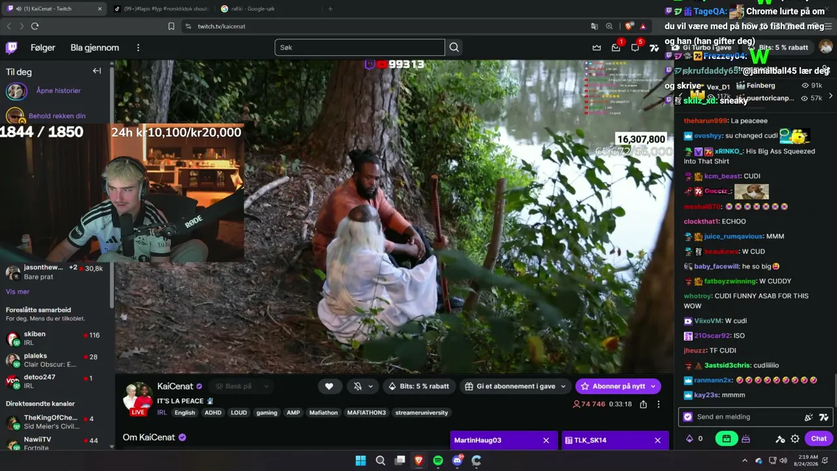The height and width of the screenshot is (471, 837).
Task: Click the streameruniversity tag
Action: 422,413
